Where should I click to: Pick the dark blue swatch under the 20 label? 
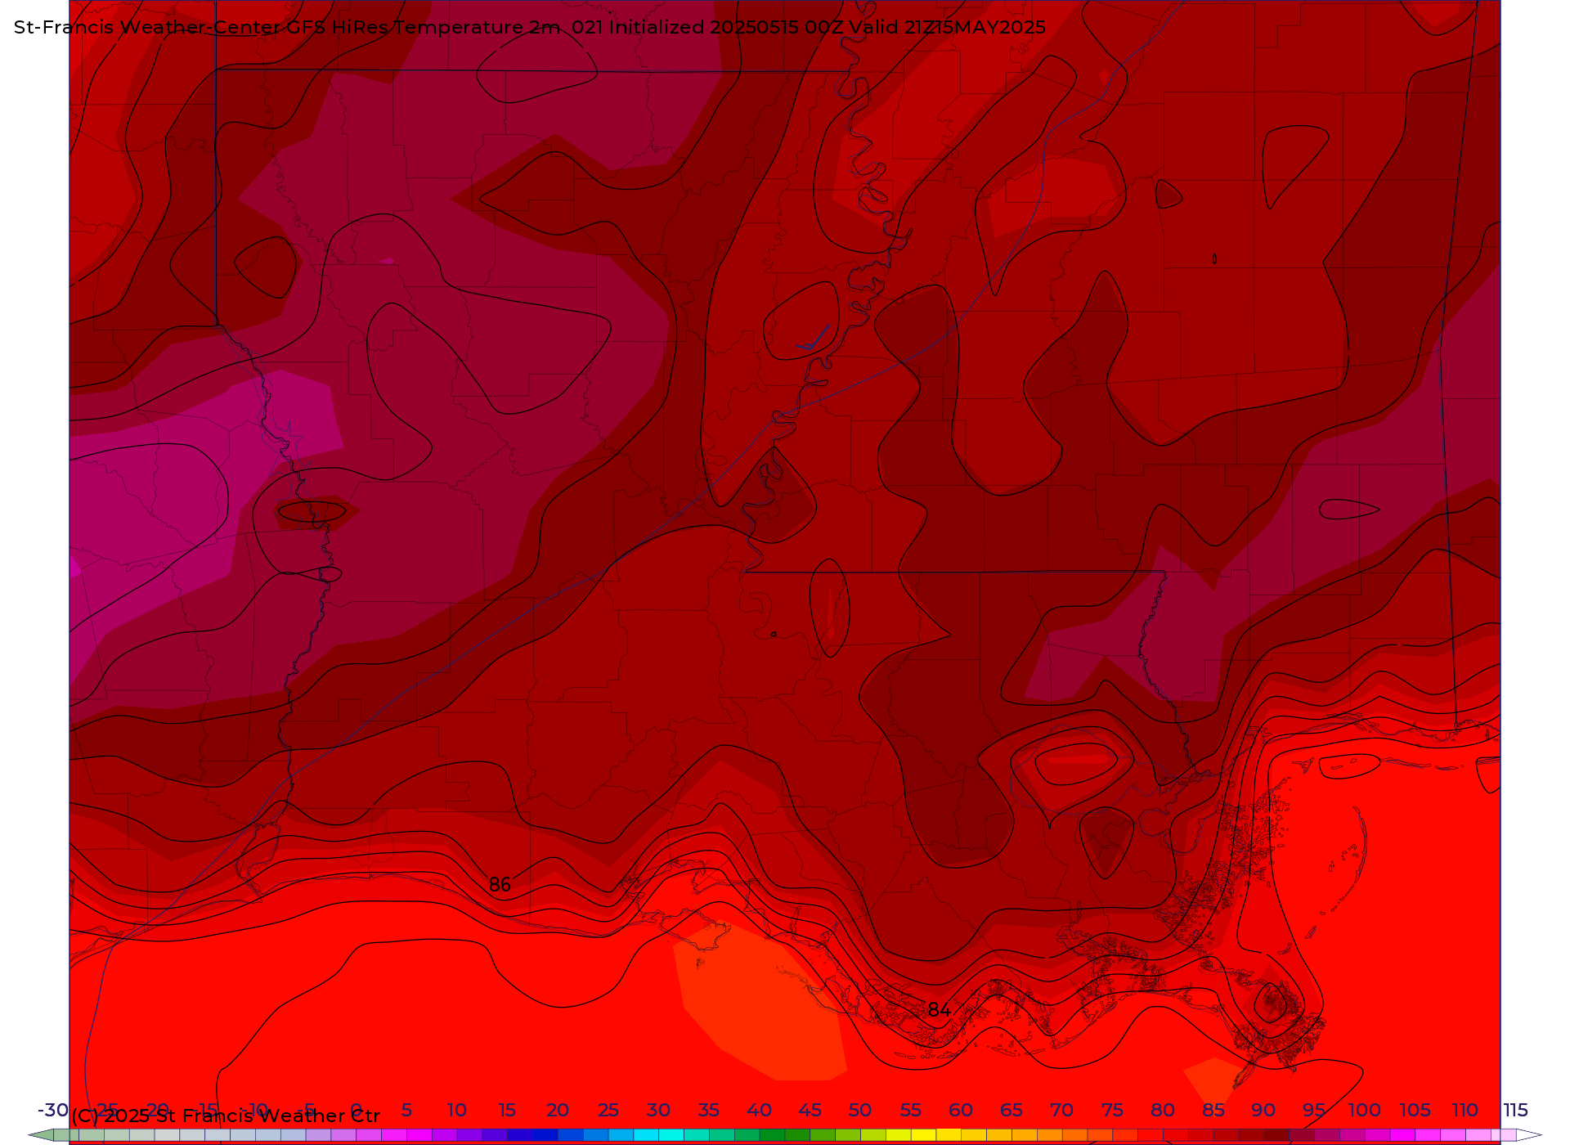(545, 1135)
